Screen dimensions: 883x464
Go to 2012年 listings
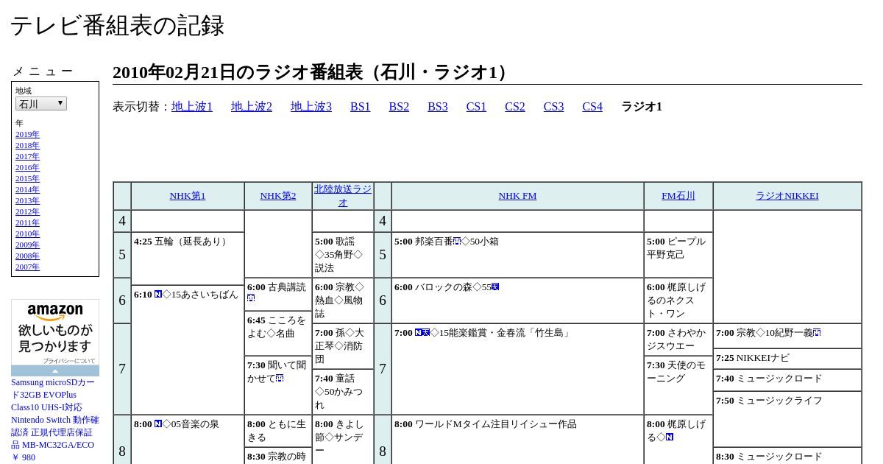(x=27, y=212)
